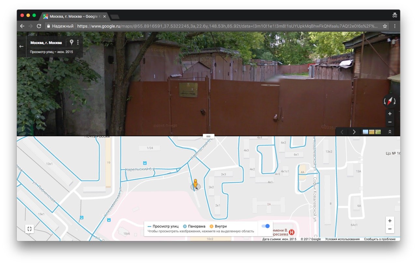This screenshot has height=265, width=417.
Task: Rotate the view clockwise with the compass's right arrow
Action: (395, 101)
